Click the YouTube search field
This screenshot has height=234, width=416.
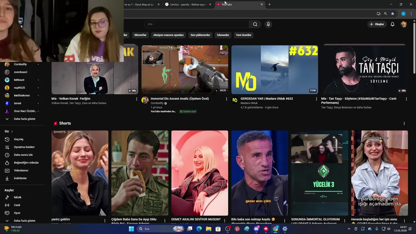tap(197, 24)
